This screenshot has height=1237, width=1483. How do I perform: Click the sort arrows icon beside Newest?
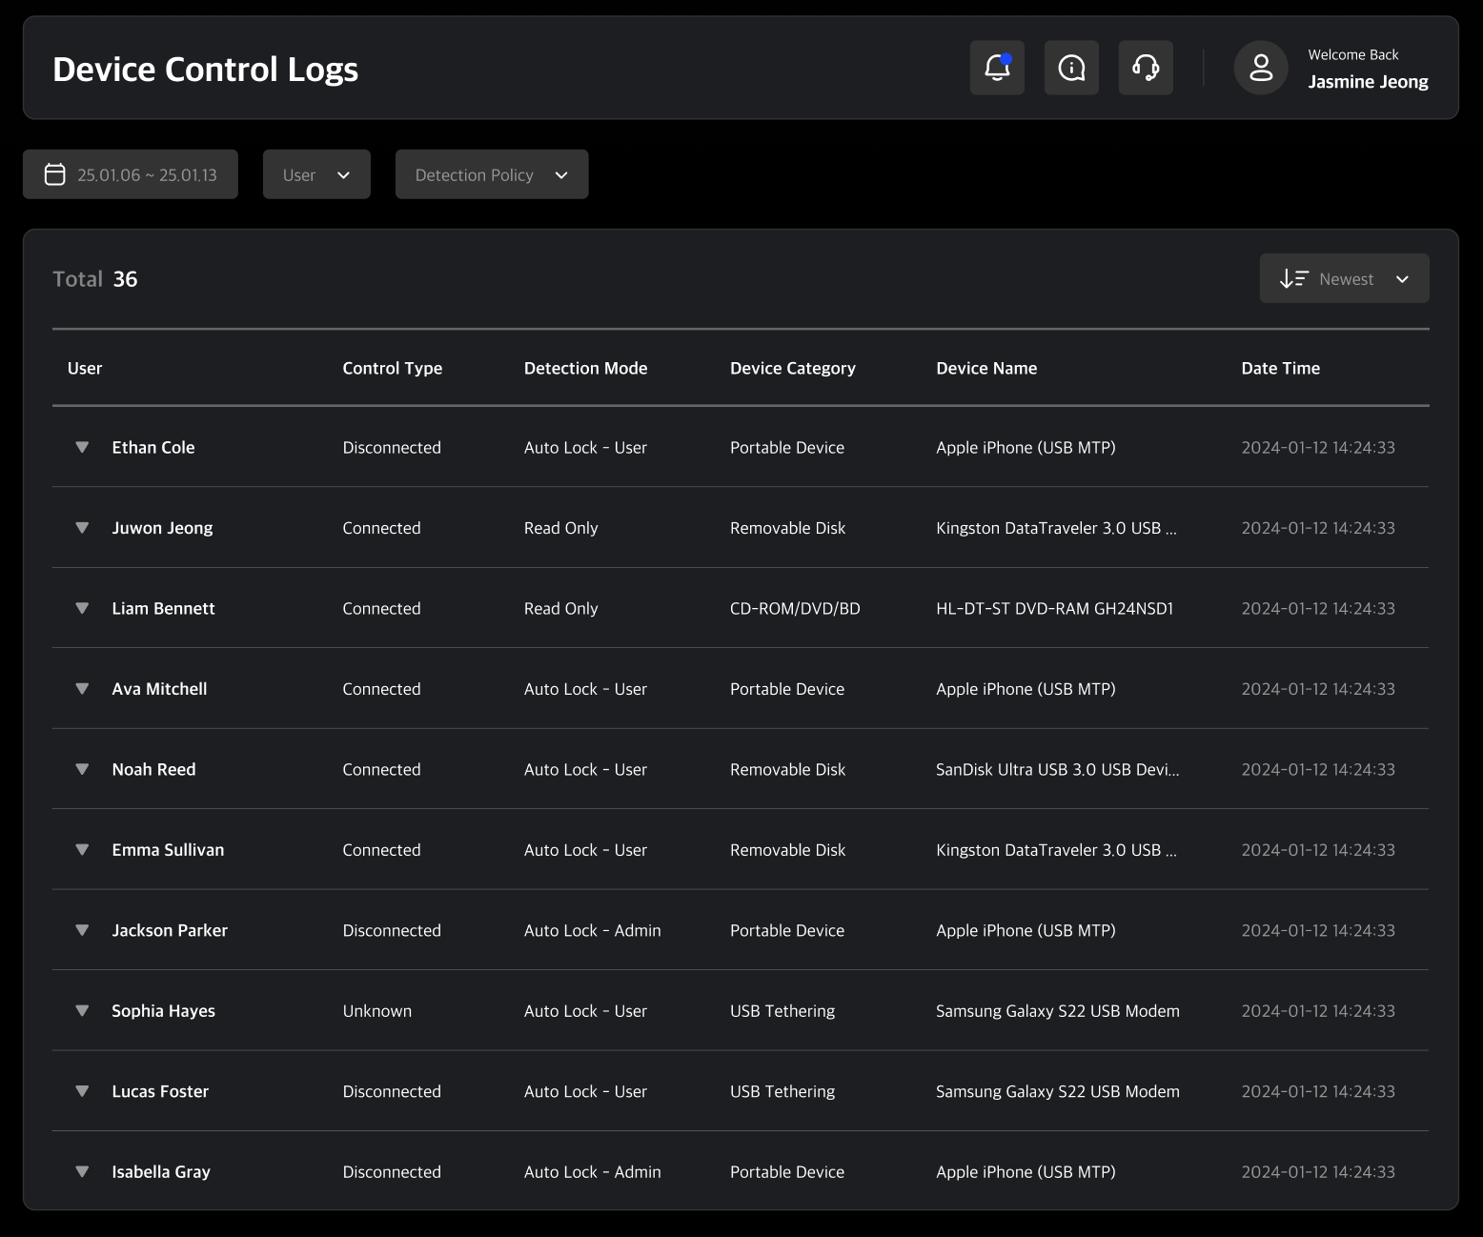coord(1293,278)
